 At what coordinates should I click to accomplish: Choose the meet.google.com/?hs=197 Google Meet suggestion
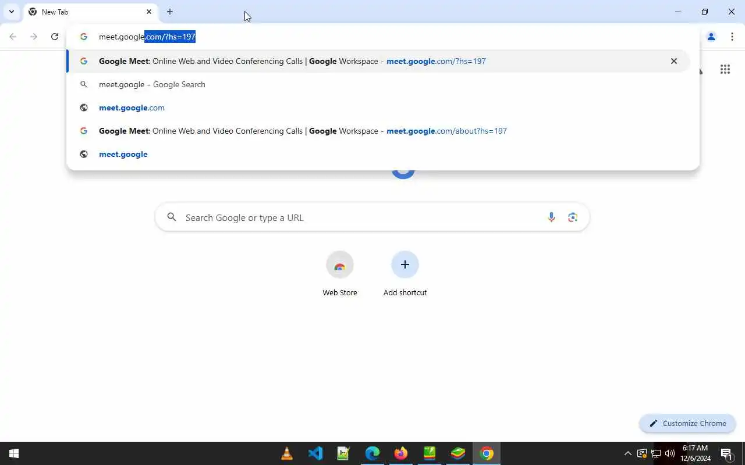(x=378, y=61)
